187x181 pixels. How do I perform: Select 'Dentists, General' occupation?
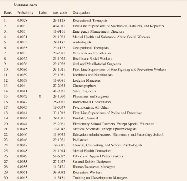pos(85,118)
